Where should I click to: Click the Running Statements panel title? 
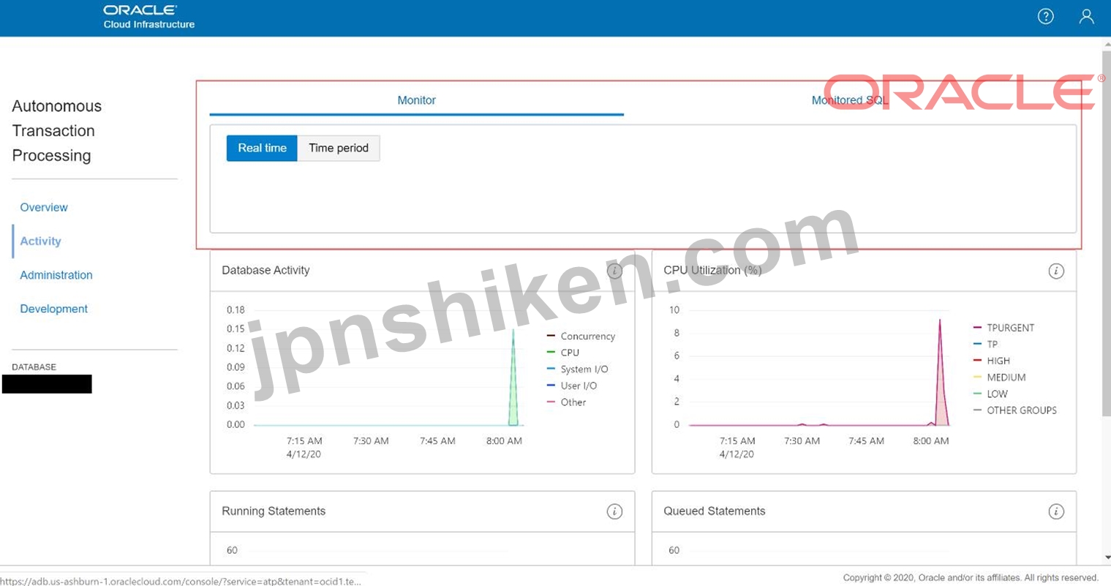[274, 511]
